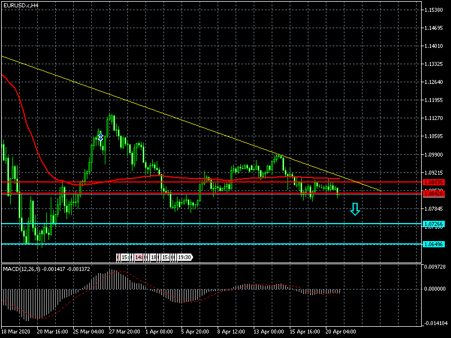Viewport: 451px width, 338px height.
Task: Click the 1.15380 price axis value
Action: (x=436, y=10)
